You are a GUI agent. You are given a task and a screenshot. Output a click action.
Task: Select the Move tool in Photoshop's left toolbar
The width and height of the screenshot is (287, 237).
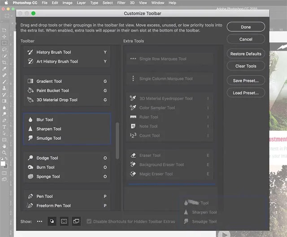4,37
